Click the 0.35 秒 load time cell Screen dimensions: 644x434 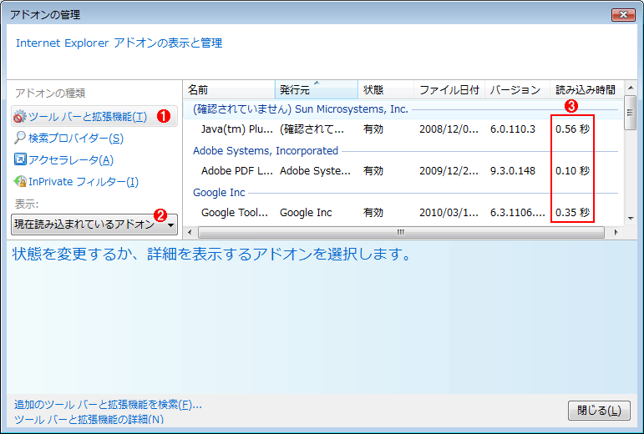[572, 213]
